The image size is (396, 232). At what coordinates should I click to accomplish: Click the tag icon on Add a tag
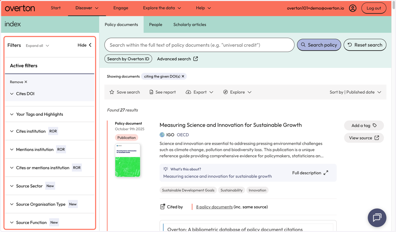(x=375, y=126)
